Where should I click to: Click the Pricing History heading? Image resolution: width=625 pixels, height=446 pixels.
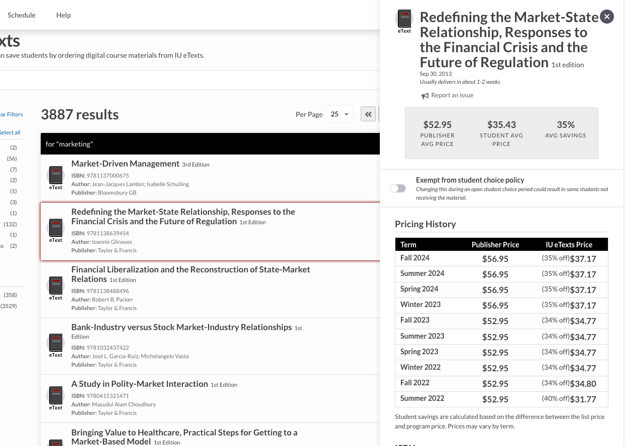coord(426,224)
